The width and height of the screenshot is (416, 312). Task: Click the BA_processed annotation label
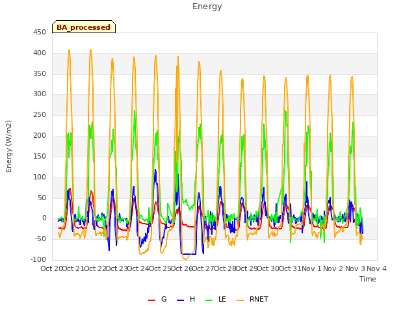coord(84,27)
